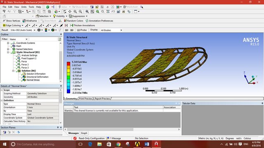Select the Pan tool icon
Viewport: 264px width, 148px height.
[70, 12]
